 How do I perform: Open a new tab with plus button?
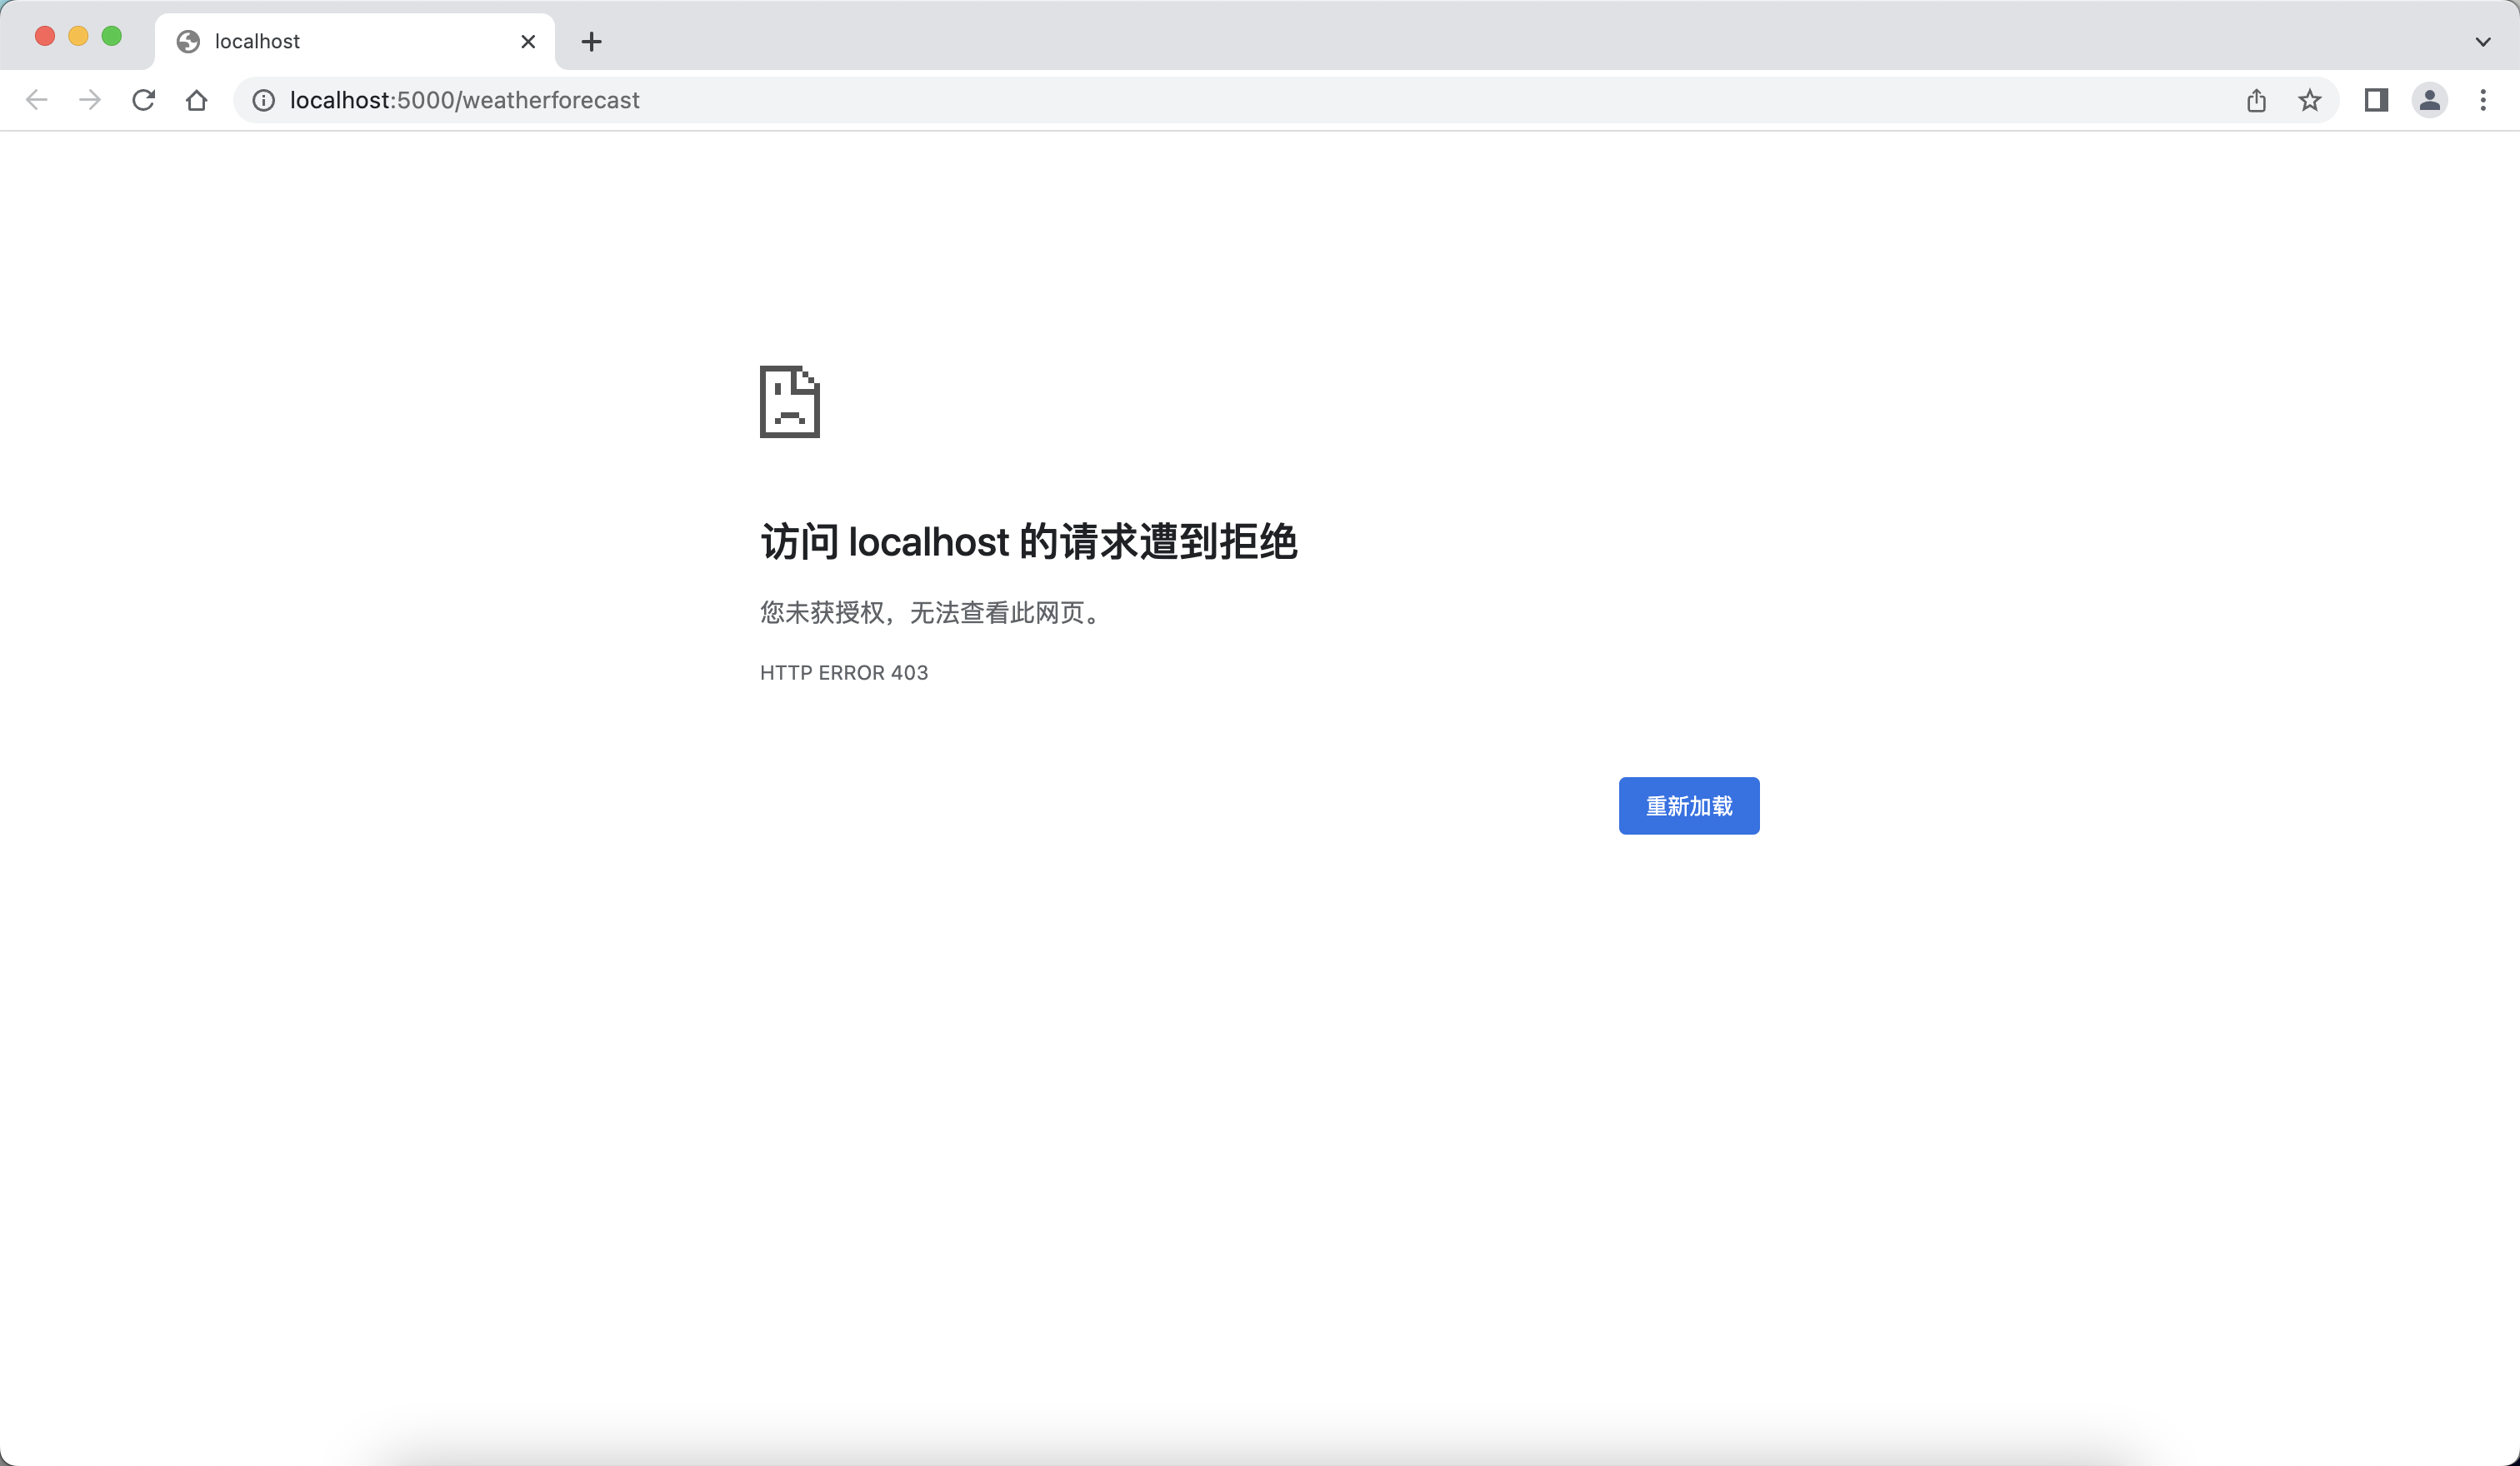coord(591,42)
